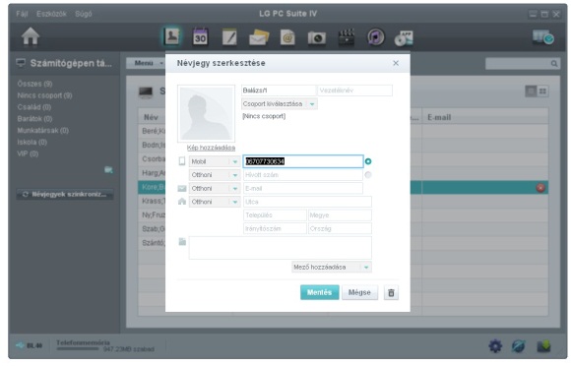Select Munkatársak (0) group
The image size is (571, 366).
click(43, 130)
